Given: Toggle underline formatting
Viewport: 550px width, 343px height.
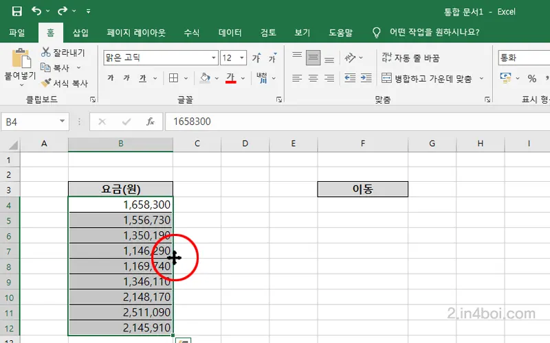Looking at the screenshot, I should click(142, 78).
